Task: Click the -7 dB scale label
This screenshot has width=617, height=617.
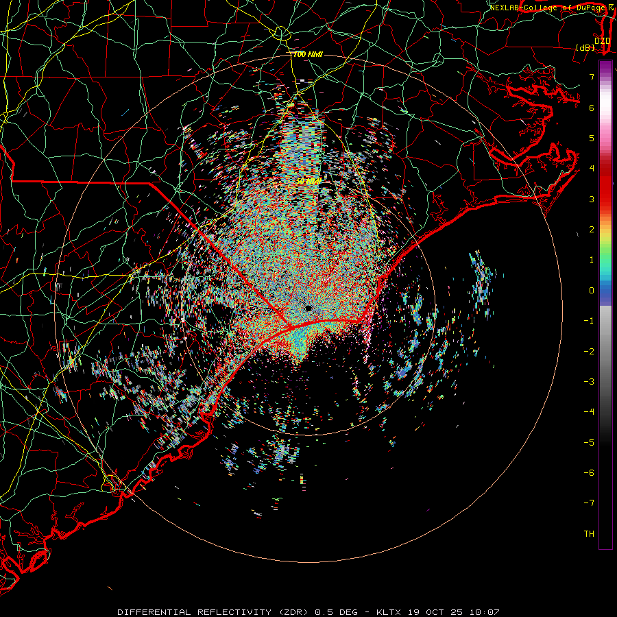Action: pyautogui.click(x=589, y=503)
